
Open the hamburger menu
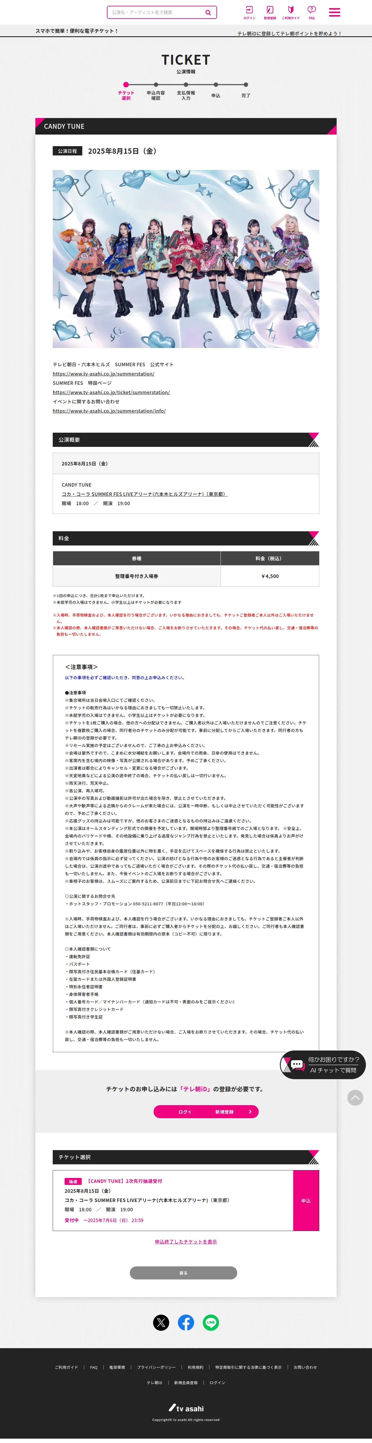[x=335, y=12]
